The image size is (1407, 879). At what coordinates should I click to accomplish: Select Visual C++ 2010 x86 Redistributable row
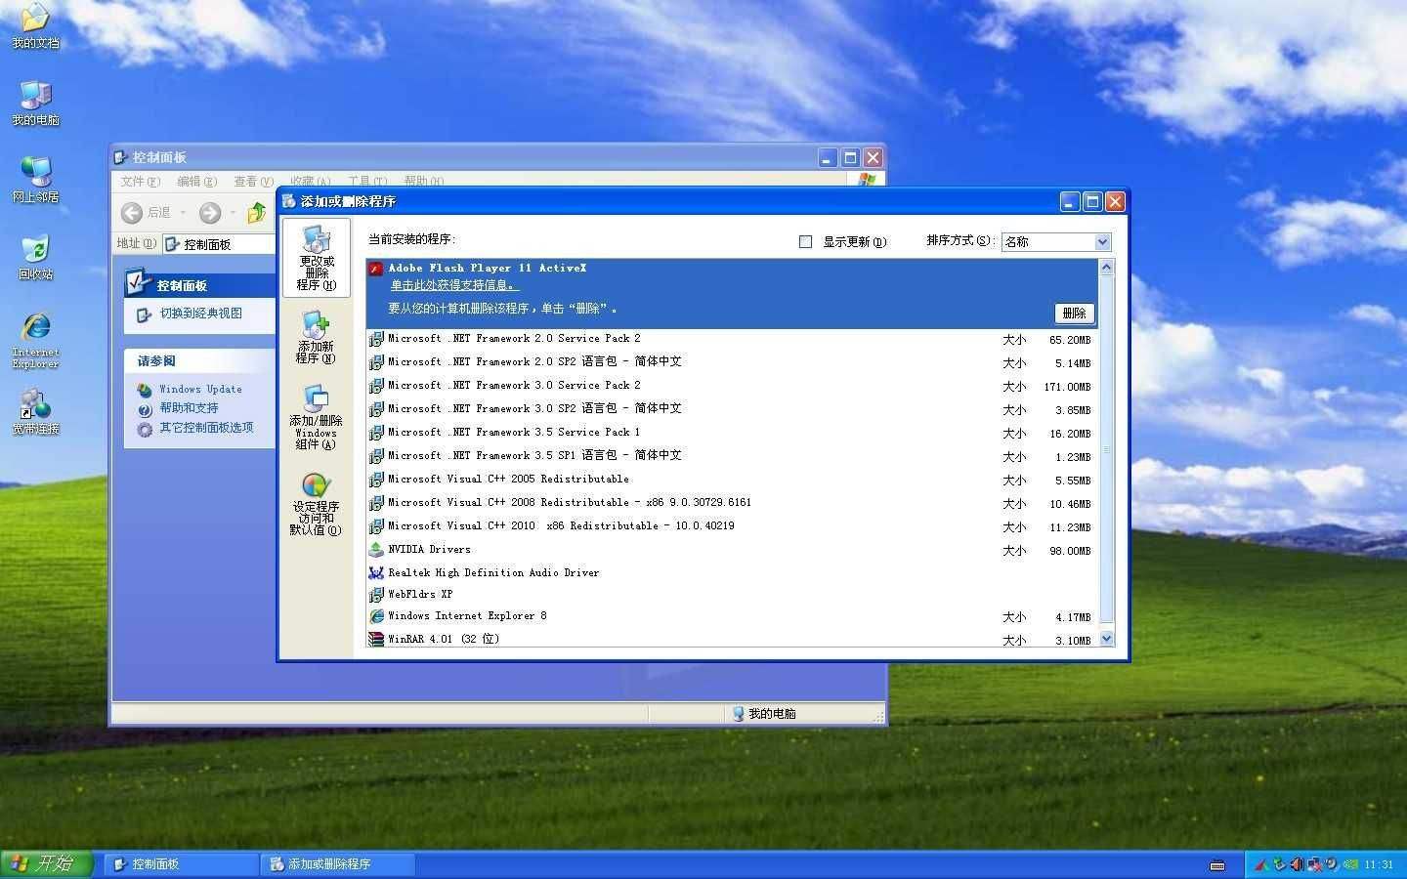point(731,526)
